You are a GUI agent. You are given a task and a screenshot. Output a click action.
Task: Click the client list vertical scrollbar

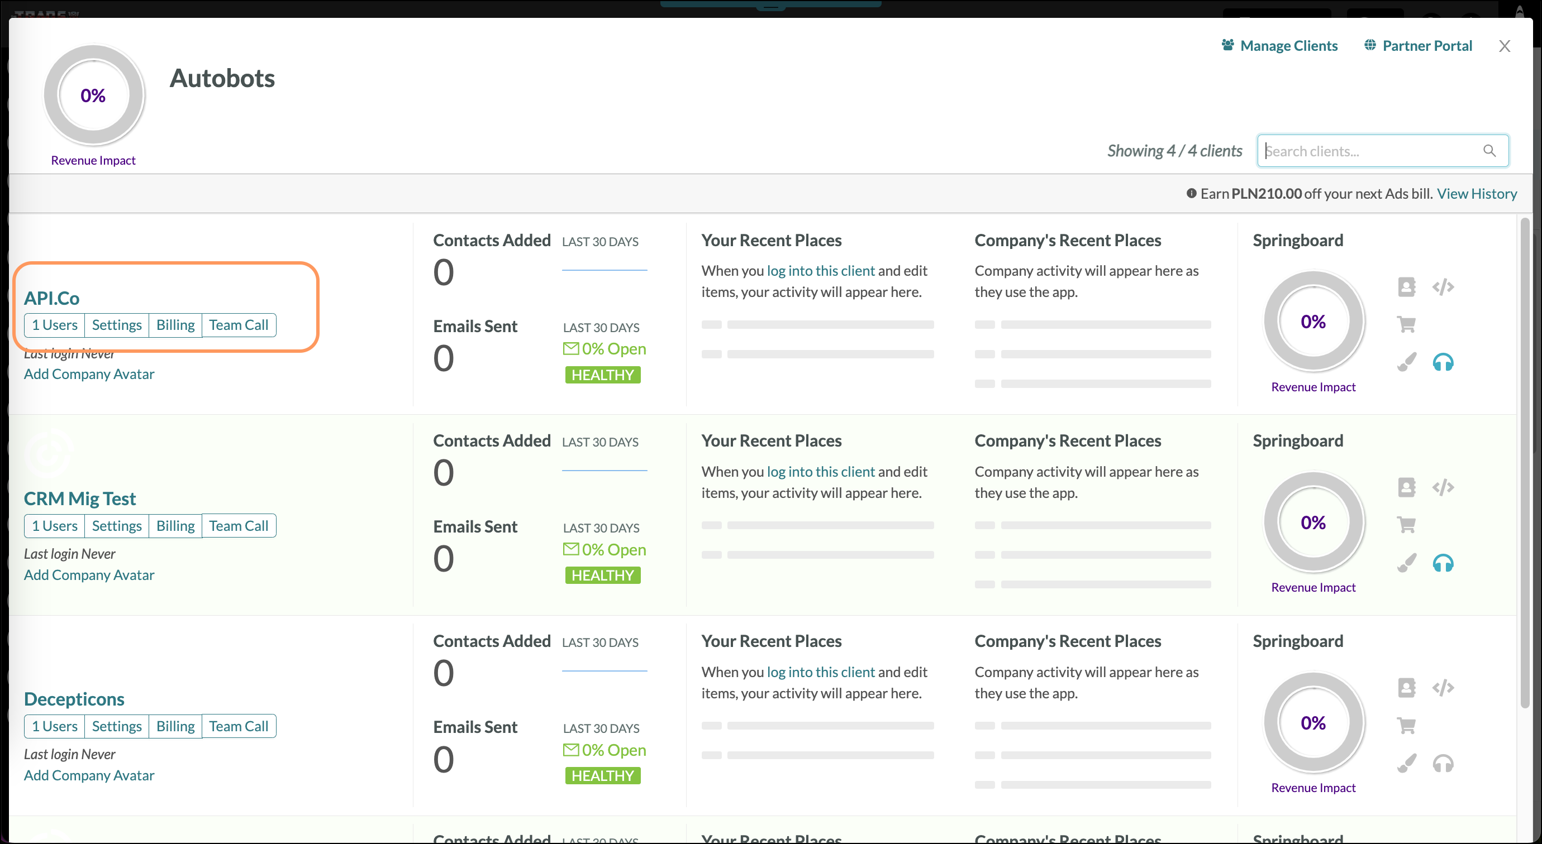pos(1525,463)
